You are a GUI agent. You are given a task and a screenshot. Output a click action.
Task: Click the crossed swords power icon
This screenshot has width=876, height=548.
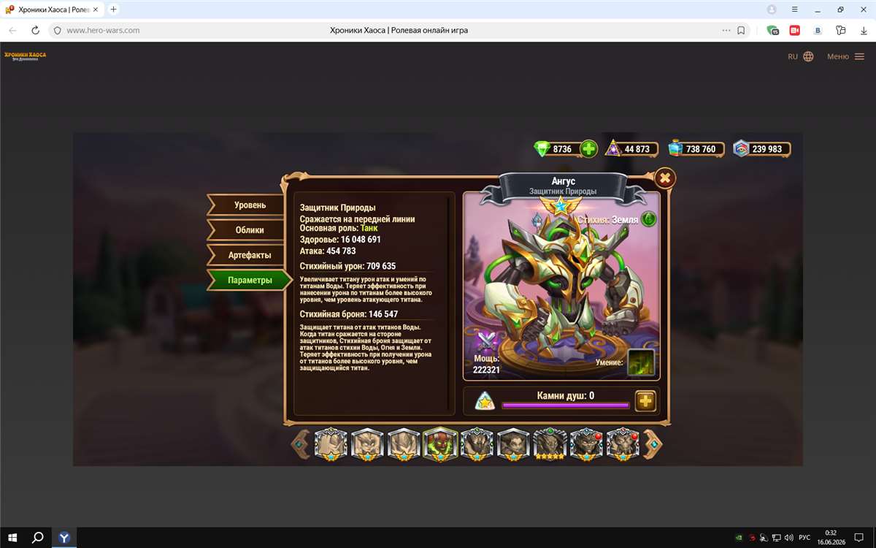click(x=486, y=342)
